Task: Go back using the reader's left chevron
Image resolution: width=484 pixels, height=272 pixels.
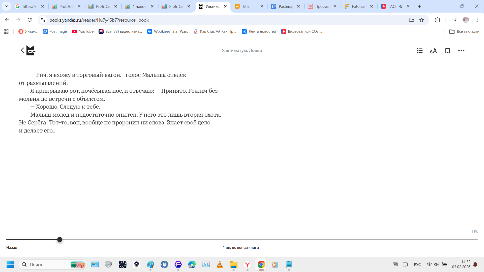Action: tap(22, 50)
